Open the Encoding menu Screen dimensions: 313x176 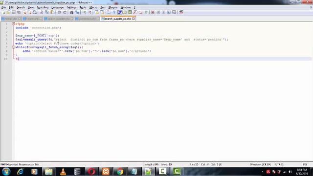tap(43, 7)
